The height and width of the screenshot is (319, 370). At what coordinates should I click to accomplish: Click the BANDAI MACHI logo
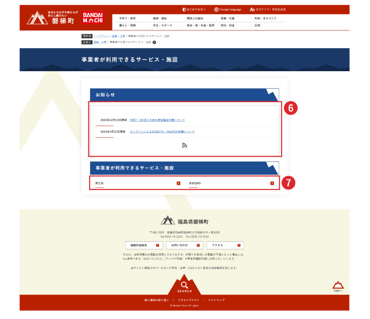pos(93,18)
